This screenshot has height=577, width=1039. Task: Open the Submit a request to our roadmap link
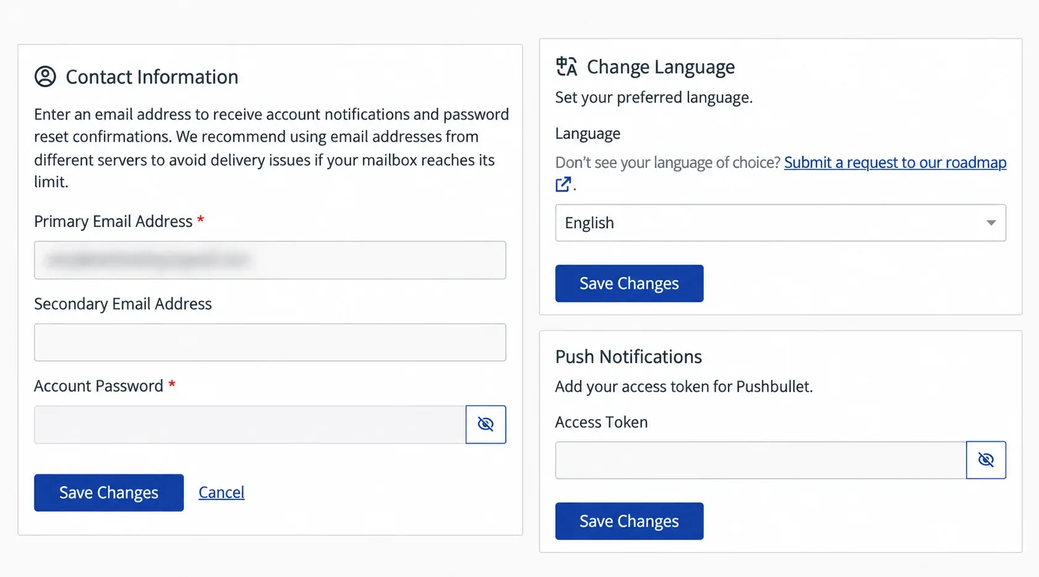(x=895, y=162)
